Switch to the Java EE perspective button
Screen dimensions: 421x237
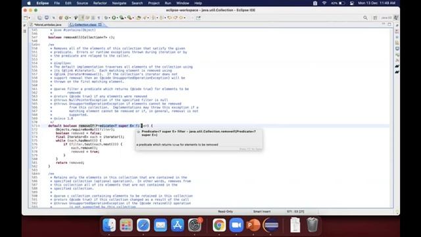pos(386,18)
